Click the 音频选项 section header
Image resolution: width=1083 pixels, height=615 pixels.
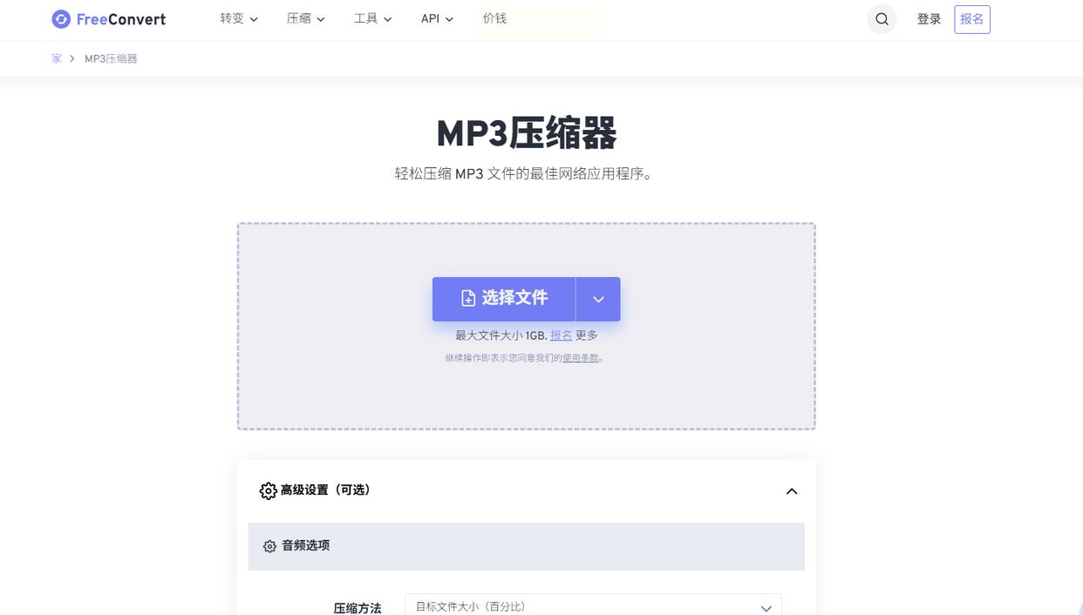pos(526,546)
